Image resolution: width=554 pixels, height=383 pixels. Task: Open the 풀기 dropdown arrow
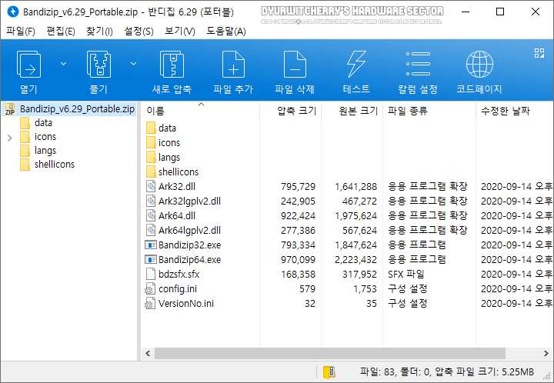point(133,64)
